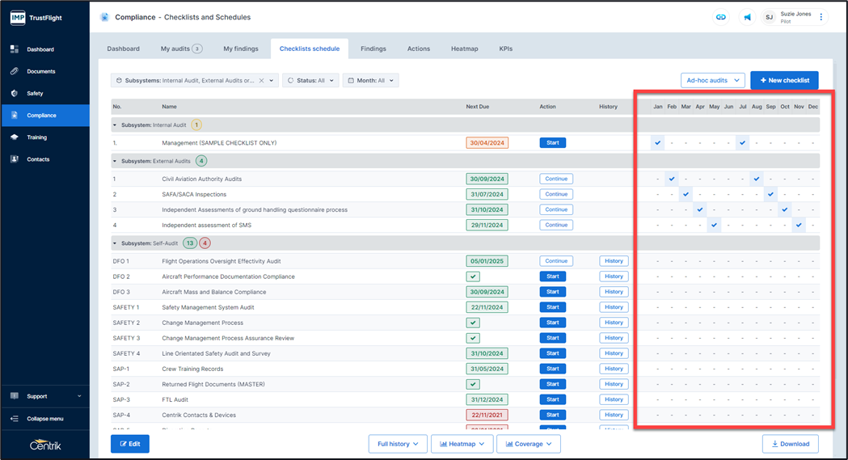Click the New checklist button
This screenshot has height=460, width=848.
(784, 80)
